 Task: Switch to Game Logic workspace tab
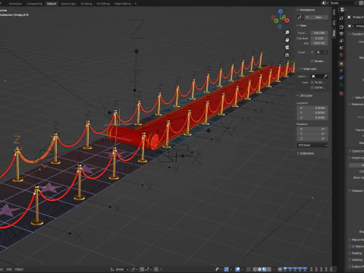[x=68, y=4]
